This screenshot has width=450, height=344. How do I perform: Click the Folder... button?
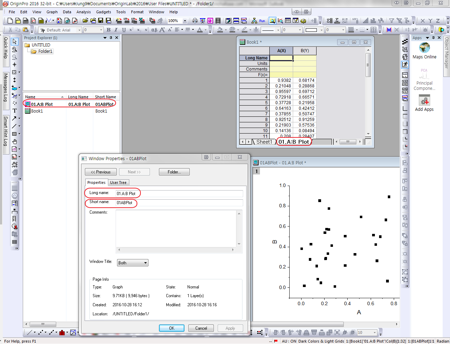pos(174,172)
